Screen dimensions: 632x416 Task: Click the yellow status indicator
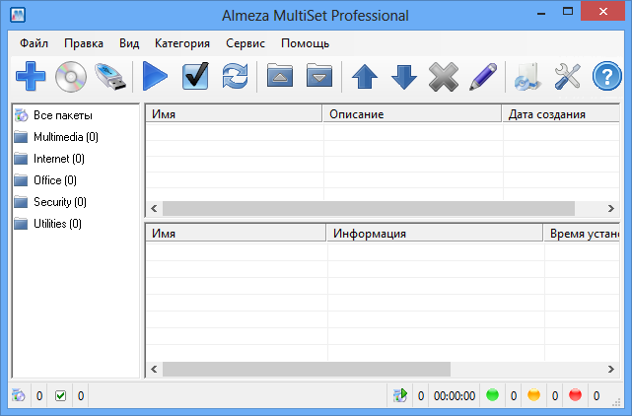533,395
